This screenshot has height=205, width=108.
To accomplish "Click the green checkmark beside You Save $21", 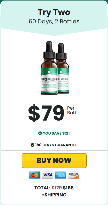I will 40,133.
